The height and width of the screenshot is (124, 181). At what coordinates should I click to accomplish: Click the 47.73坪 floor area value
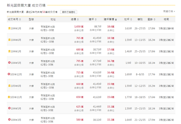point(97,61)
